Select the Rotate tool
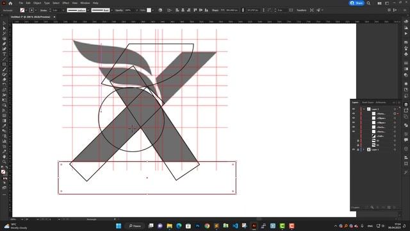The height and width of the screenshot is (231, 410). (4, 85)
